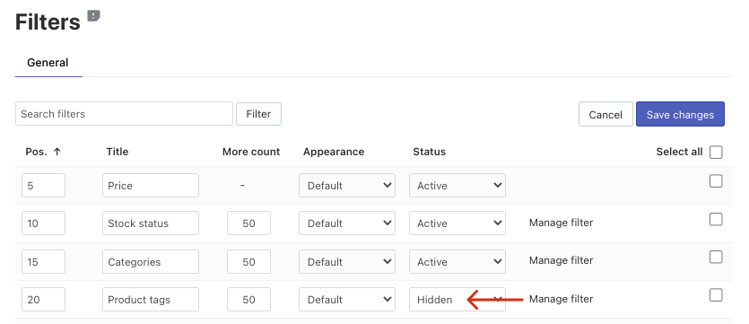
Task: Open the Status dropdown for Price
Action: (x=457, y=186)
